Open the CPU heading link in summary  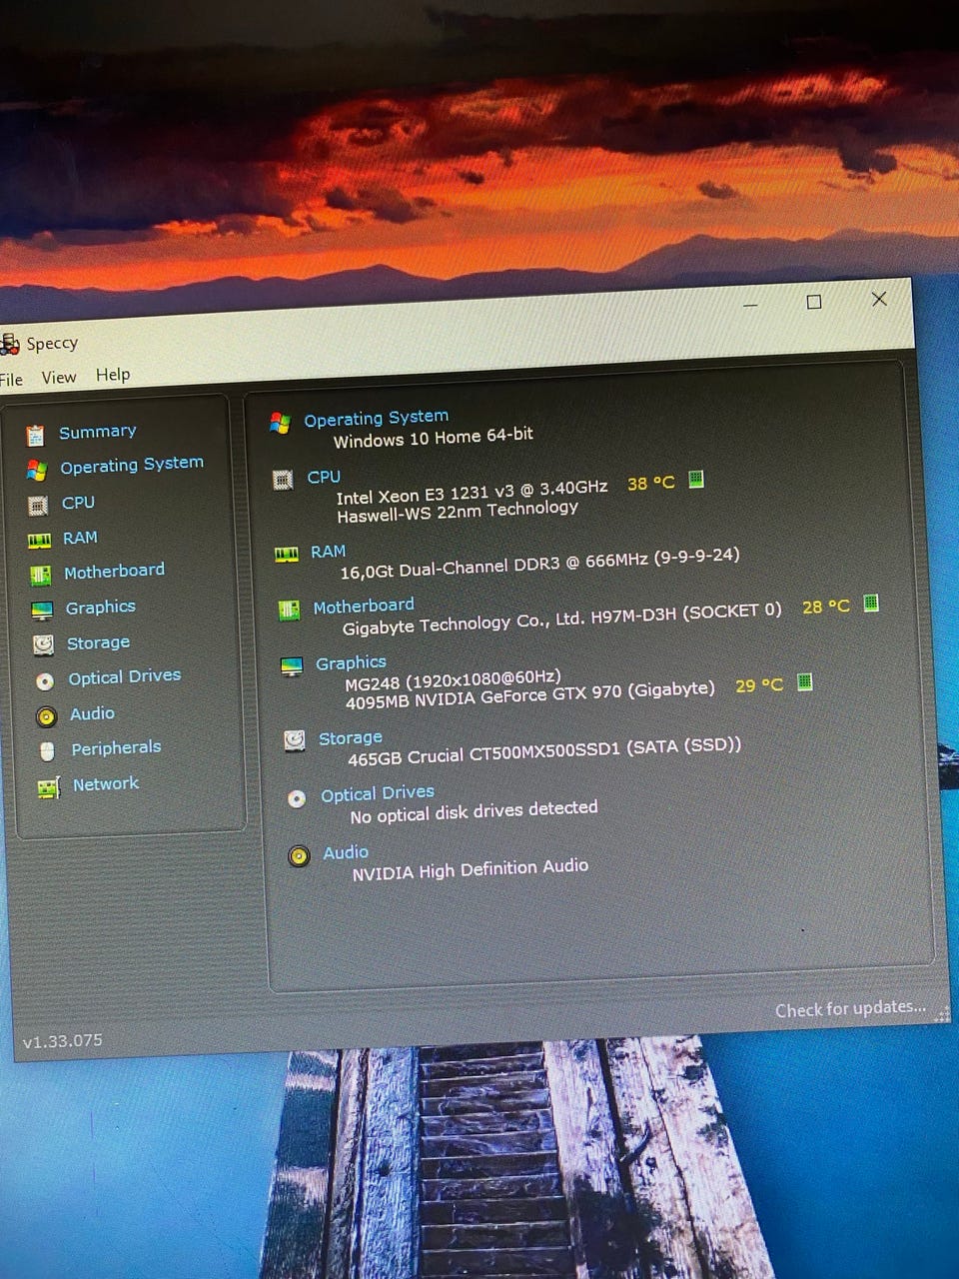point(324,477)
